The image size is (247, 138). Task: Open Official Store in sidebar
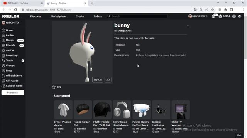coord(14,76)
